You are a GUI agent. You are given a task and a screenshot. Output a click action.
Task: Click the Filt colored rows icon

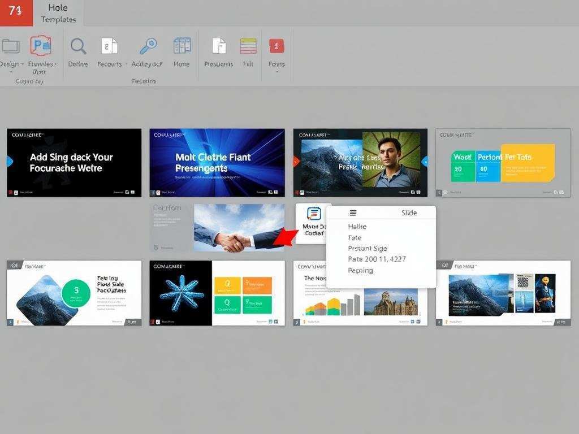pyautogui.click(x=248, y=46)
